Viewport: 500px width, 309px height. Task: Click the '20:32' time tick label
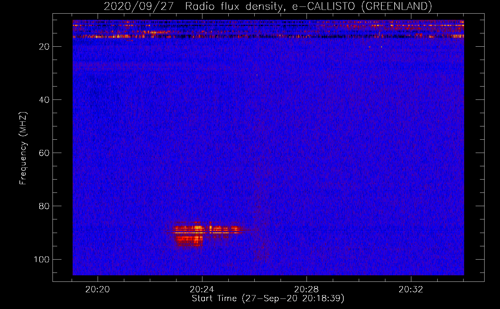pyautogui.click(x=411, y=290)
